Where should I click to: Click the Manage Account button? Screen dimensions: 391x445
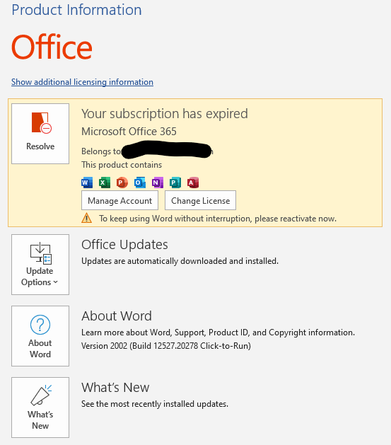(x=119, y=200)
